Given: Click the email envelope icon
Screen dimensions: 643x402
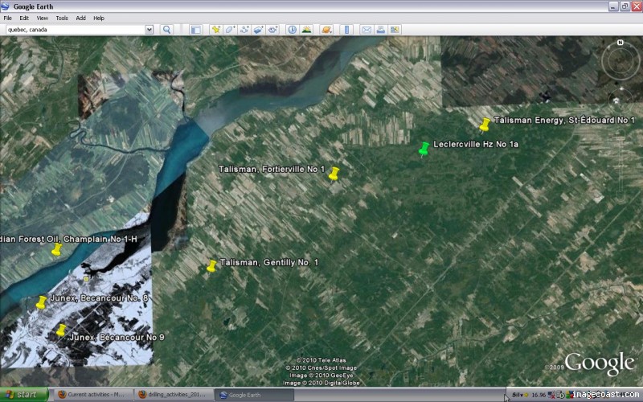Looking at the screenshot, I should tap(367, 30).
